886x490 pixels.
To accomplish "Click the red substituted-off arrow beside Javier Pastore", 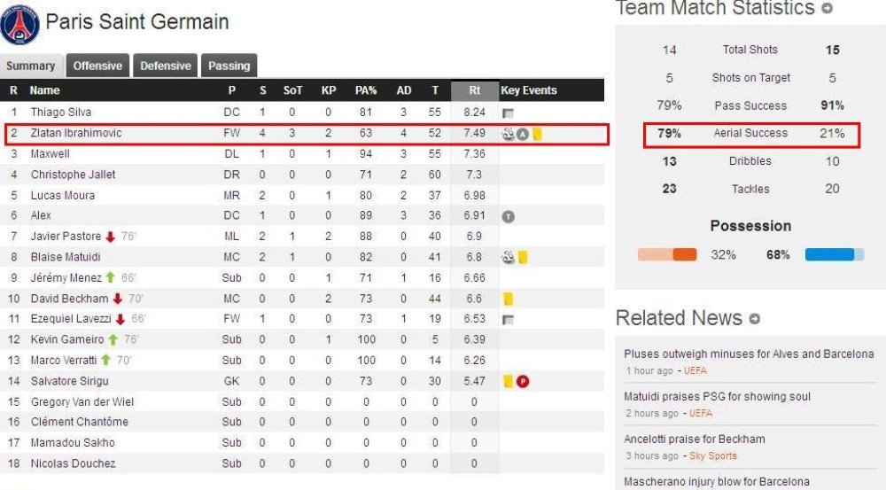I will pyautogui.click(x=110, y=237).
